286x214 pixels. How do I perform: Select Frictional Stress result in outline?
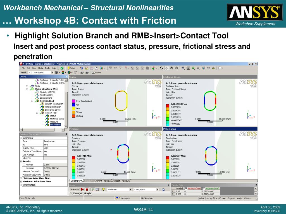tap(57, 119)
